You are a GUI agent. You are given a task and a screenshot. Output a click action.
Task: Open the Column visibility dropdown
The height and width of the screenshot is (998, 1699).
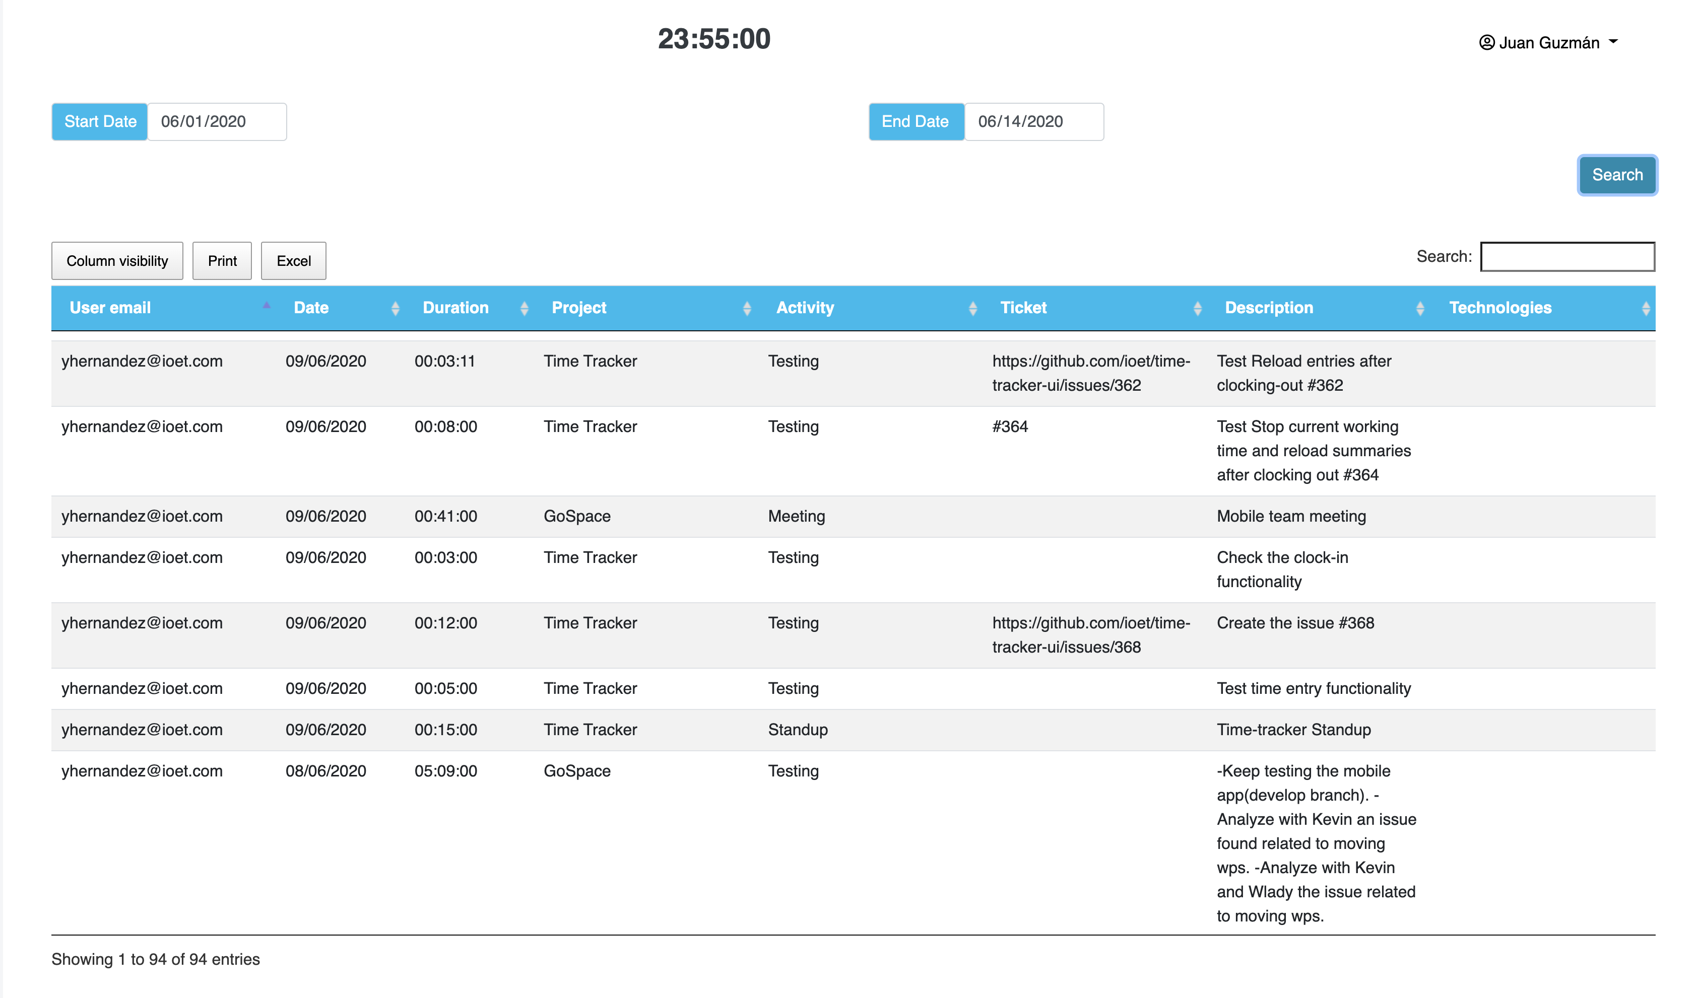(x=117, y=261)
